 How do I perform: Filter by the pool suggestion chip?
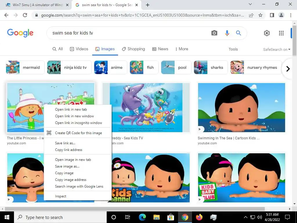pos(176,67)
